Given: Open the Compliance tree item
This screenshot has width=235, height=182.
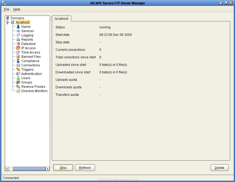Looking at the screenshot, I should tap(30, 61).
